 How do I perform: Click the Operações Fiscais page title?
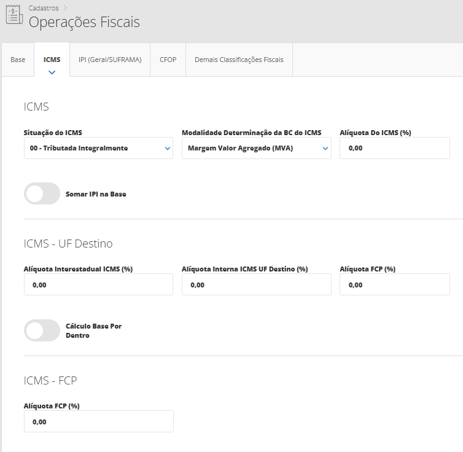click(x=84, y=23)
